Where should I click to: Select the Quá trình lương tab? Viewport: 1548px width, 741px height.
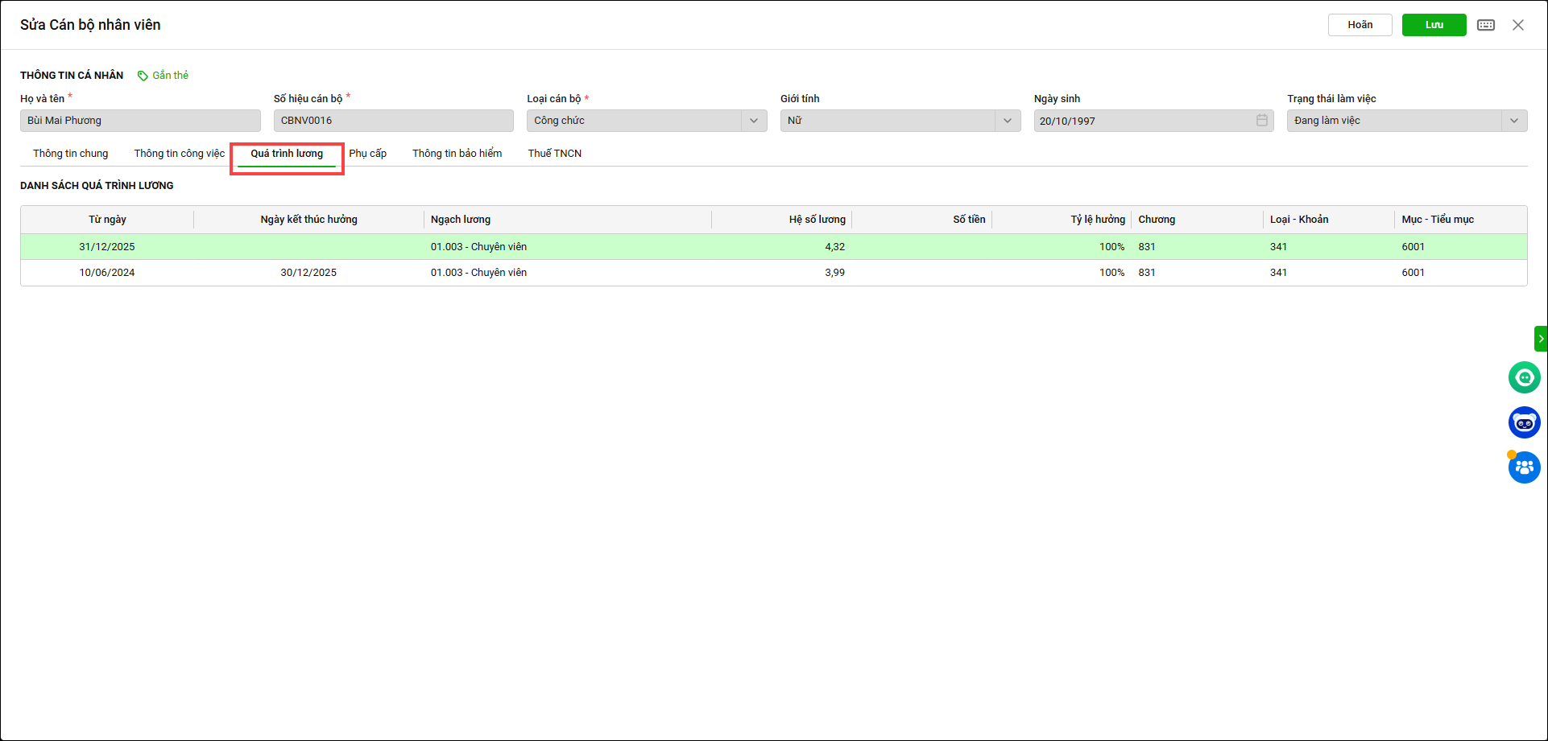point(287,154)
